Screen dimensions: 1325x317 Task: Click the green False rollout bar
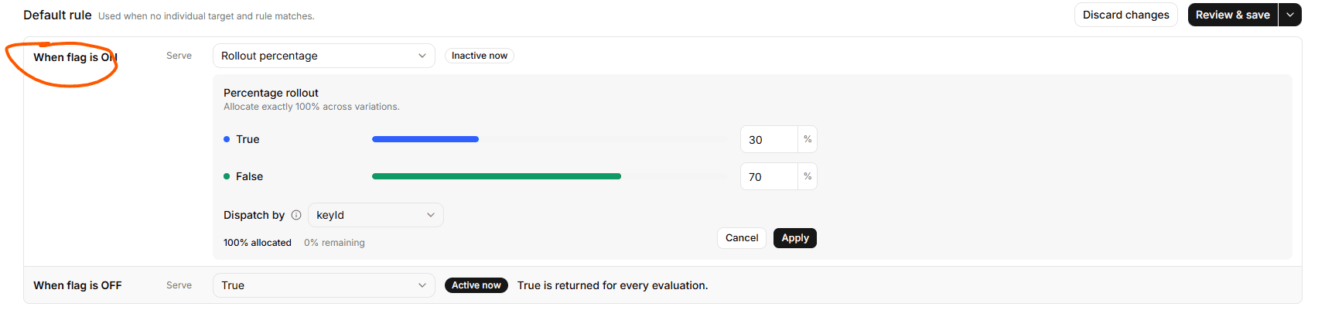pyautogui.click(x=497, y=176)
